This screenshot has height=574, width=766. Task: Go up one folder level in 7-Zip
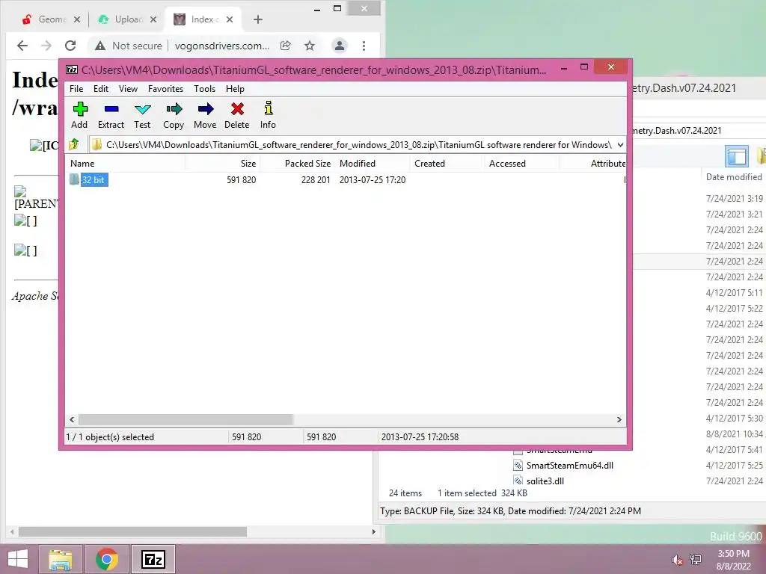coord(74,144)
